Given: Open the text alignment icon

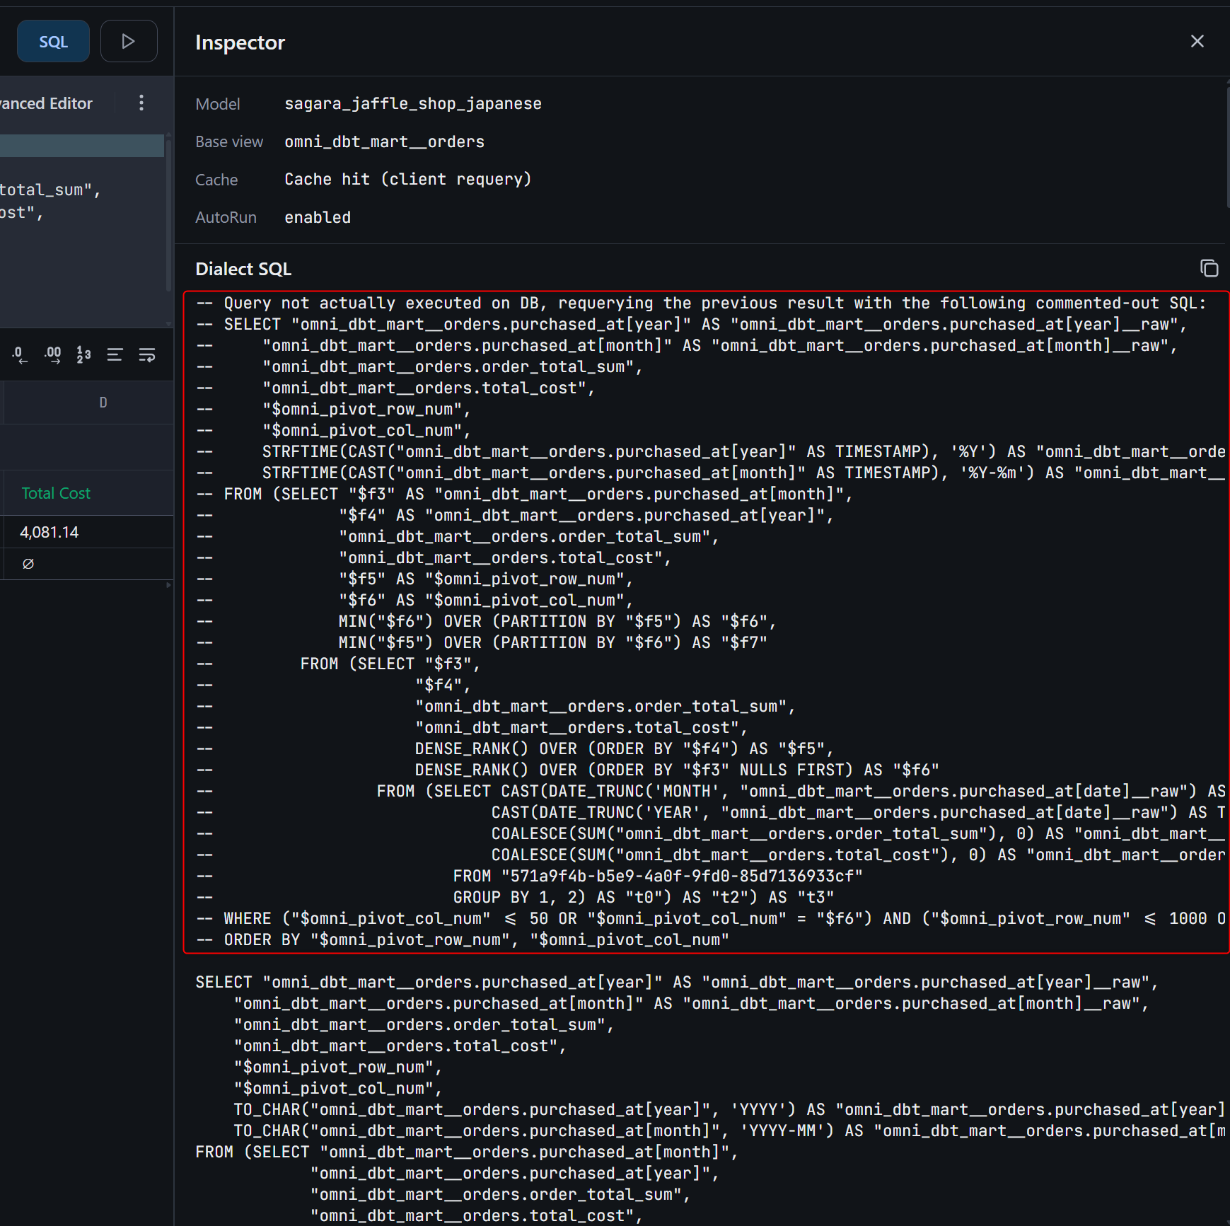Looking at the screenshot, I should pos(115,354).
